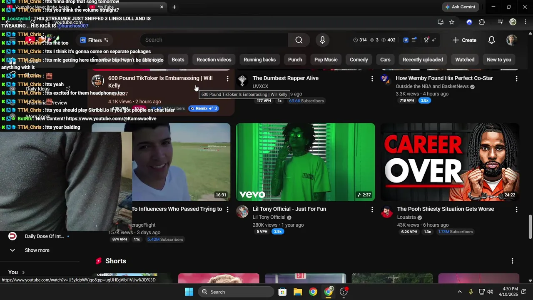Open more options for Pooh Shiesty Situation video

tap(516, 209)
